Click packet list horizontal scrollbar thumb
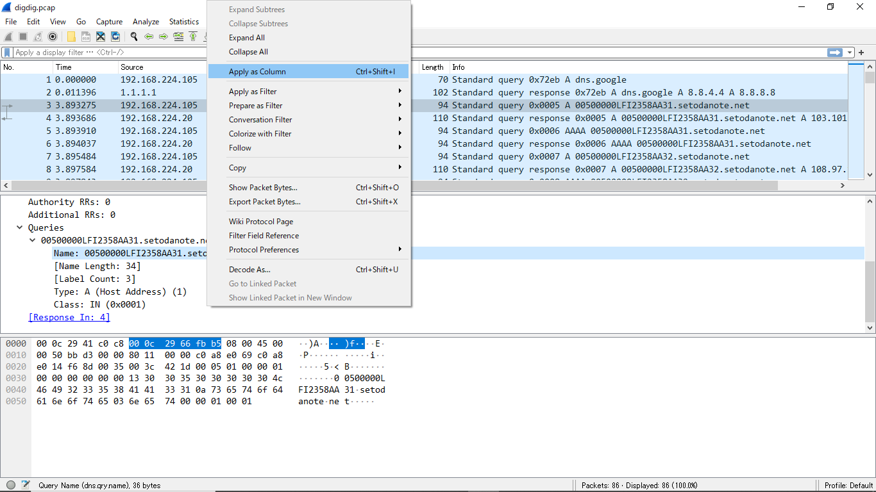Image resolution: width=876 pixels, height=492 pixels. tap(394, 185)
